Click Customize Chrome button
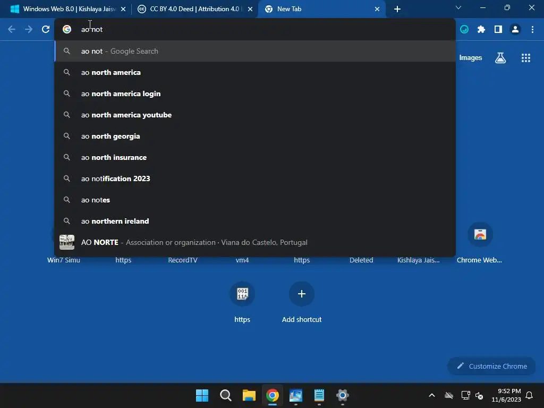This screenshot has width=544, height=408. 491,366
